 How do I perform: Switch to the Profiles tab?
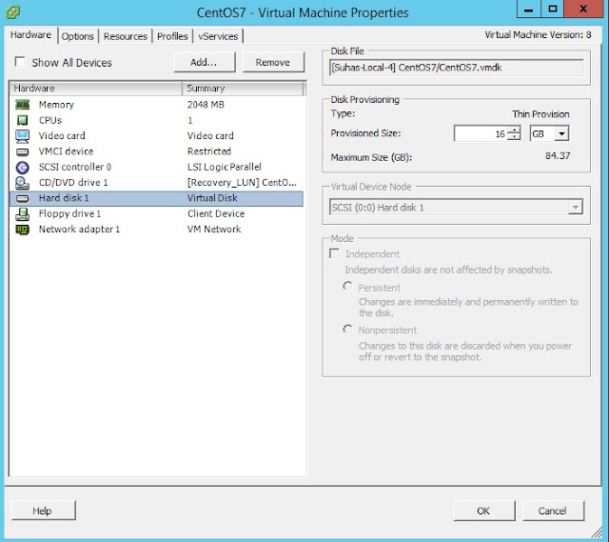coord(172,36)
